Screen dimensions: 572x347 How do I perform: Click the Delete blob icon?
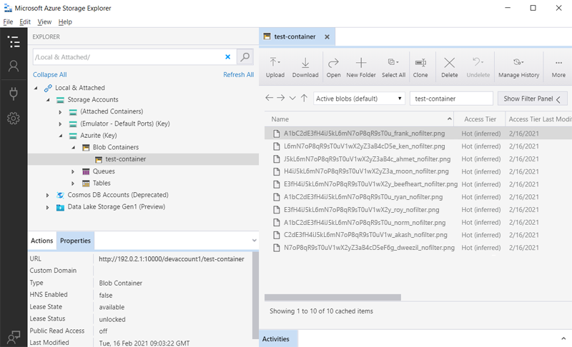pyautogui.click(x=449, y=67)
